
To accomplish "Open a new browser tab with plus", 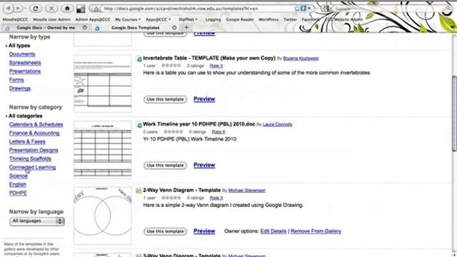I will click(x=186, y=27).
